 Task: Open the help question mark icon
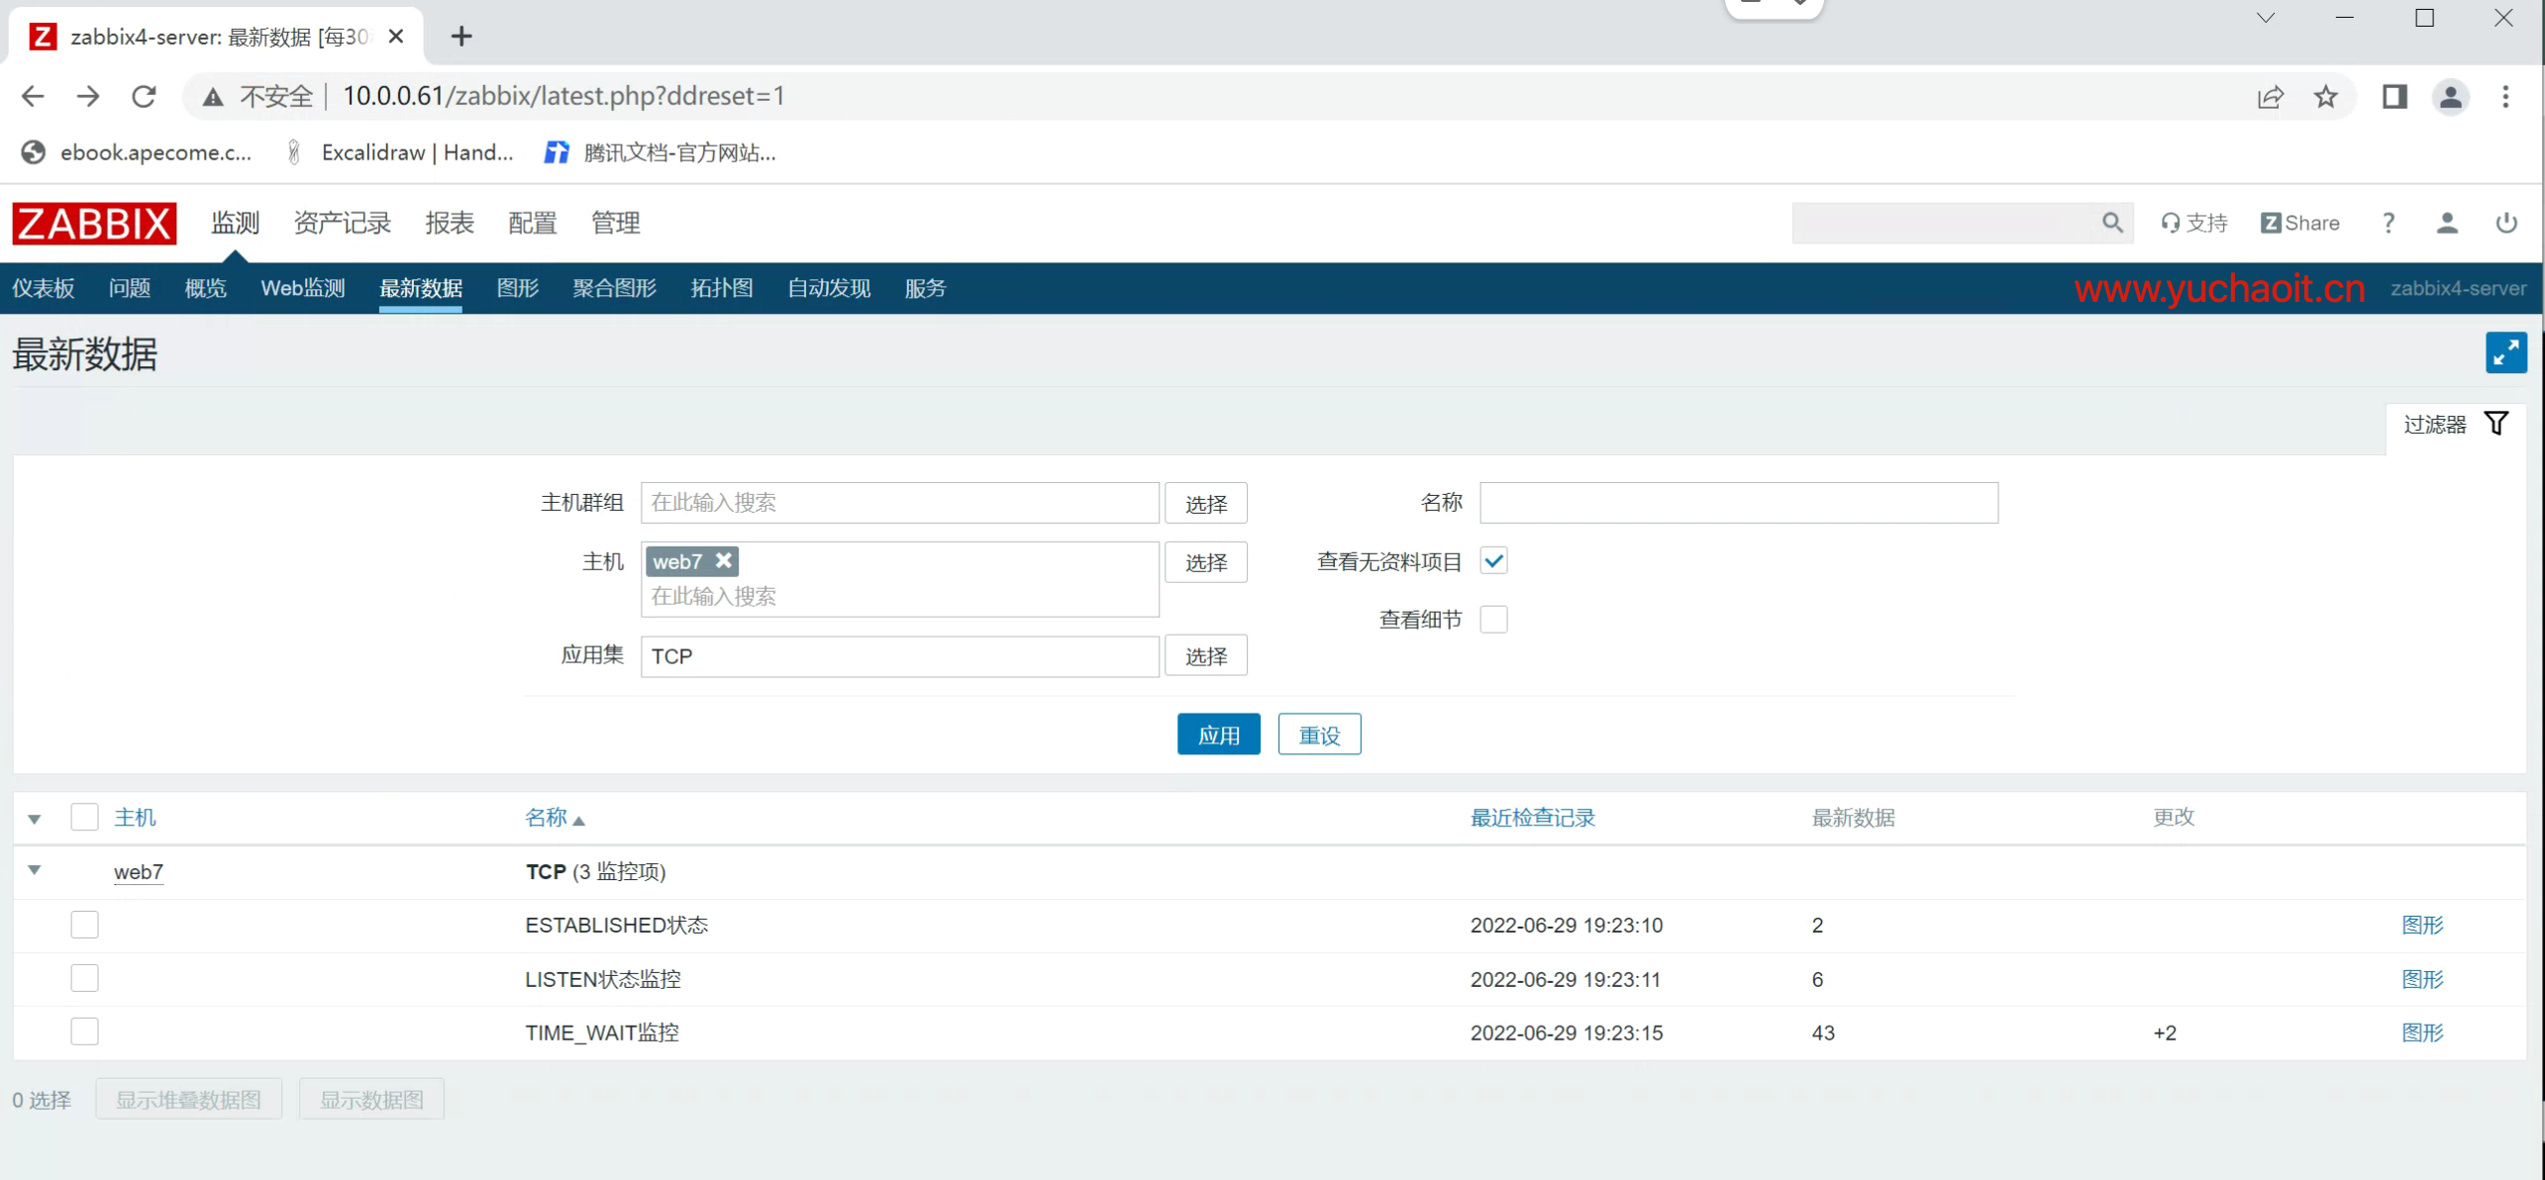(x=2389, y=224)
